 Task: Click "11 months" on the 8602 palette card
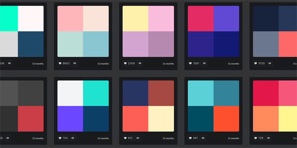click(x=103, y=64)
